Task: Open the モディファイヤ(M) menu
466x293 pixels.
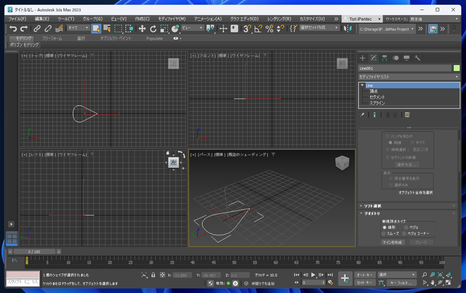Action: click(172, 19)
